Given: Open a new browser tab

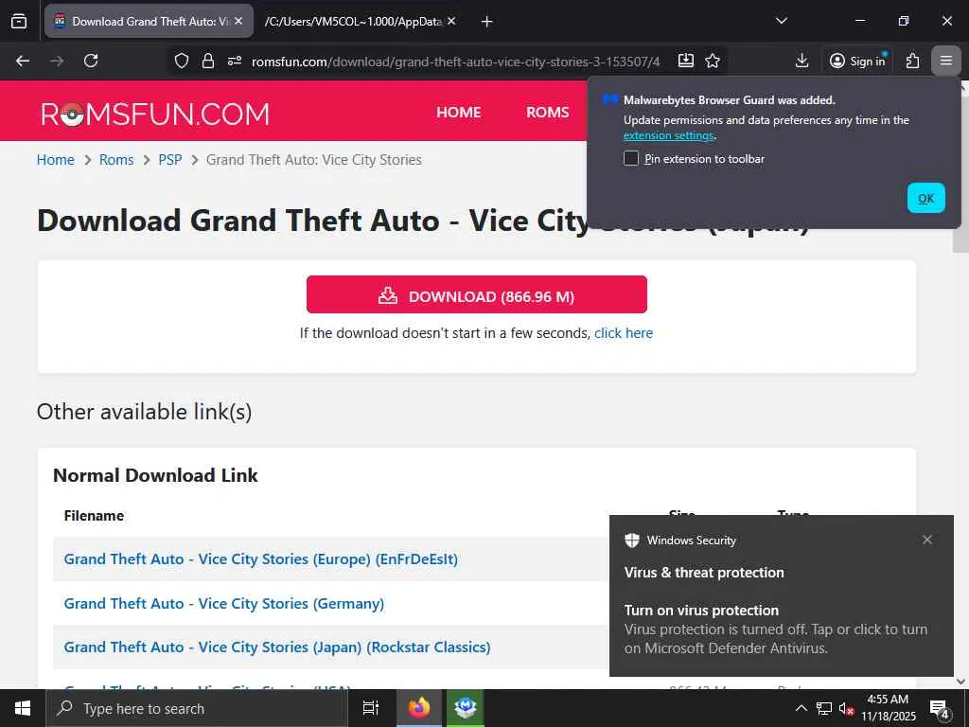Looking at the screenshot, I should [x=486, y=22].
